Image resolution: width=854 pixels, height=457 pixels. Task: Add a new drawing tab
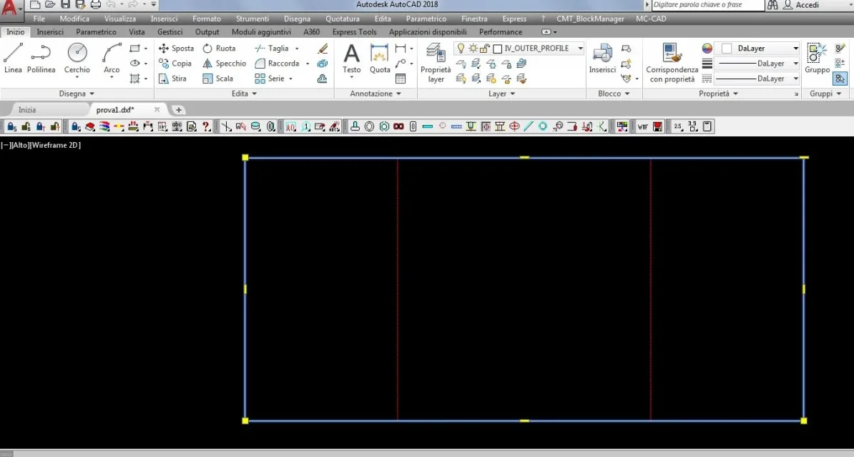178,110
